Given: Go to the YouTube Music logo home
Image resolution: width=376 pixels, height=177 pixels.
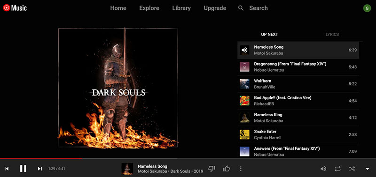Looking at the screenshot, I should pos(15,8).
